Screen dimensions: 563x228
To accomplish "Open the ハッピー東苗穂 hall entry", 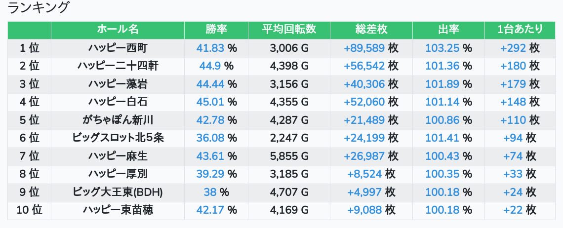I will coord(118,210).
